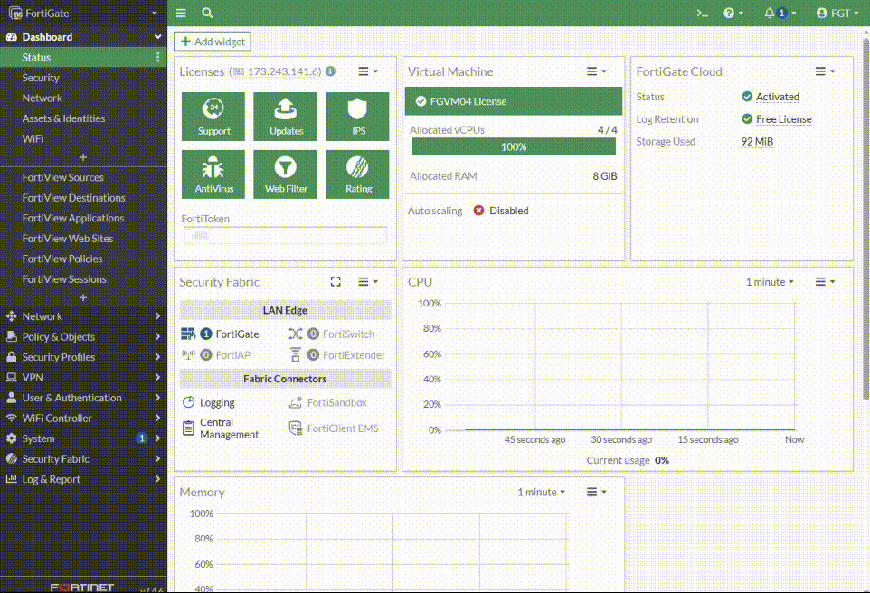Viewport: 870px width, 593px height.
Task: Open the FortiGate Cloud widget menu
Action: (x=824, y=71)
